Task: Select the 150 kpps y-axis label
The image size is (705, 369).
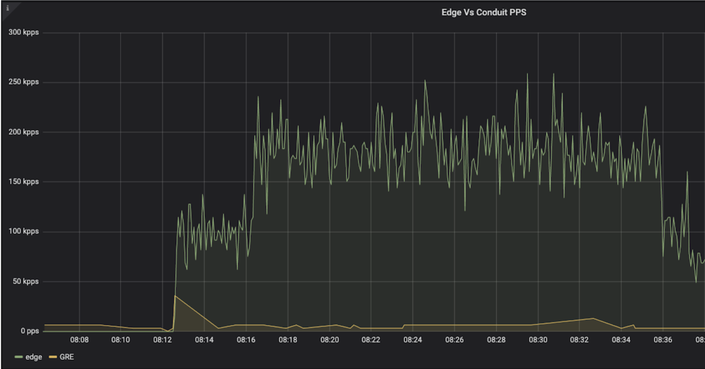Action: tap(24, 182)
